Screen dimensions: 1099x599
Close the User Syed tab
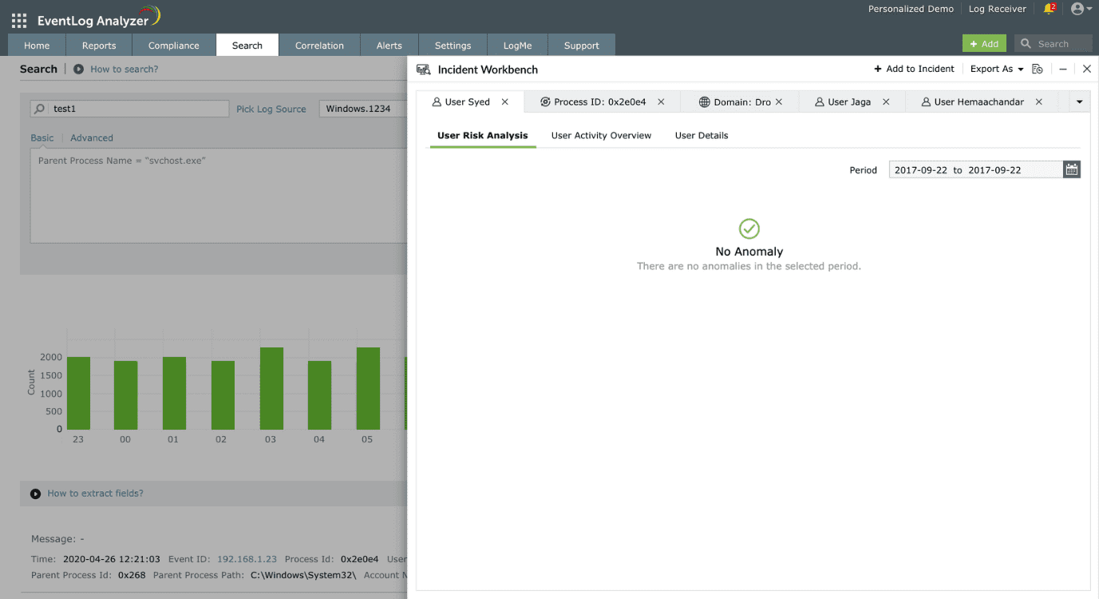point(505,102)
